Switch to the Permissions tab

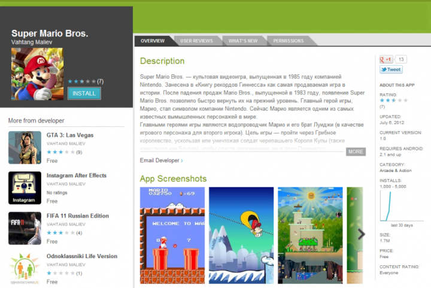(x=289, y=41)
